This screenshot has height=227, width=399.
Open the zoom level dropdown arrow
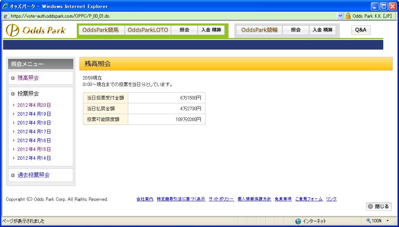(x=388, y=220)
